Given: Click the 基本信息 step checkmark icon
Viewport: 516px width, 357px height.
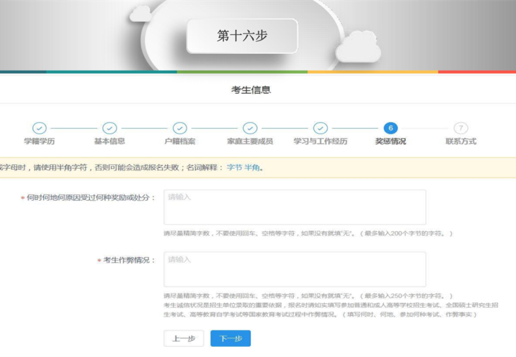Looking at the screenshot, I should click(109, 128).
